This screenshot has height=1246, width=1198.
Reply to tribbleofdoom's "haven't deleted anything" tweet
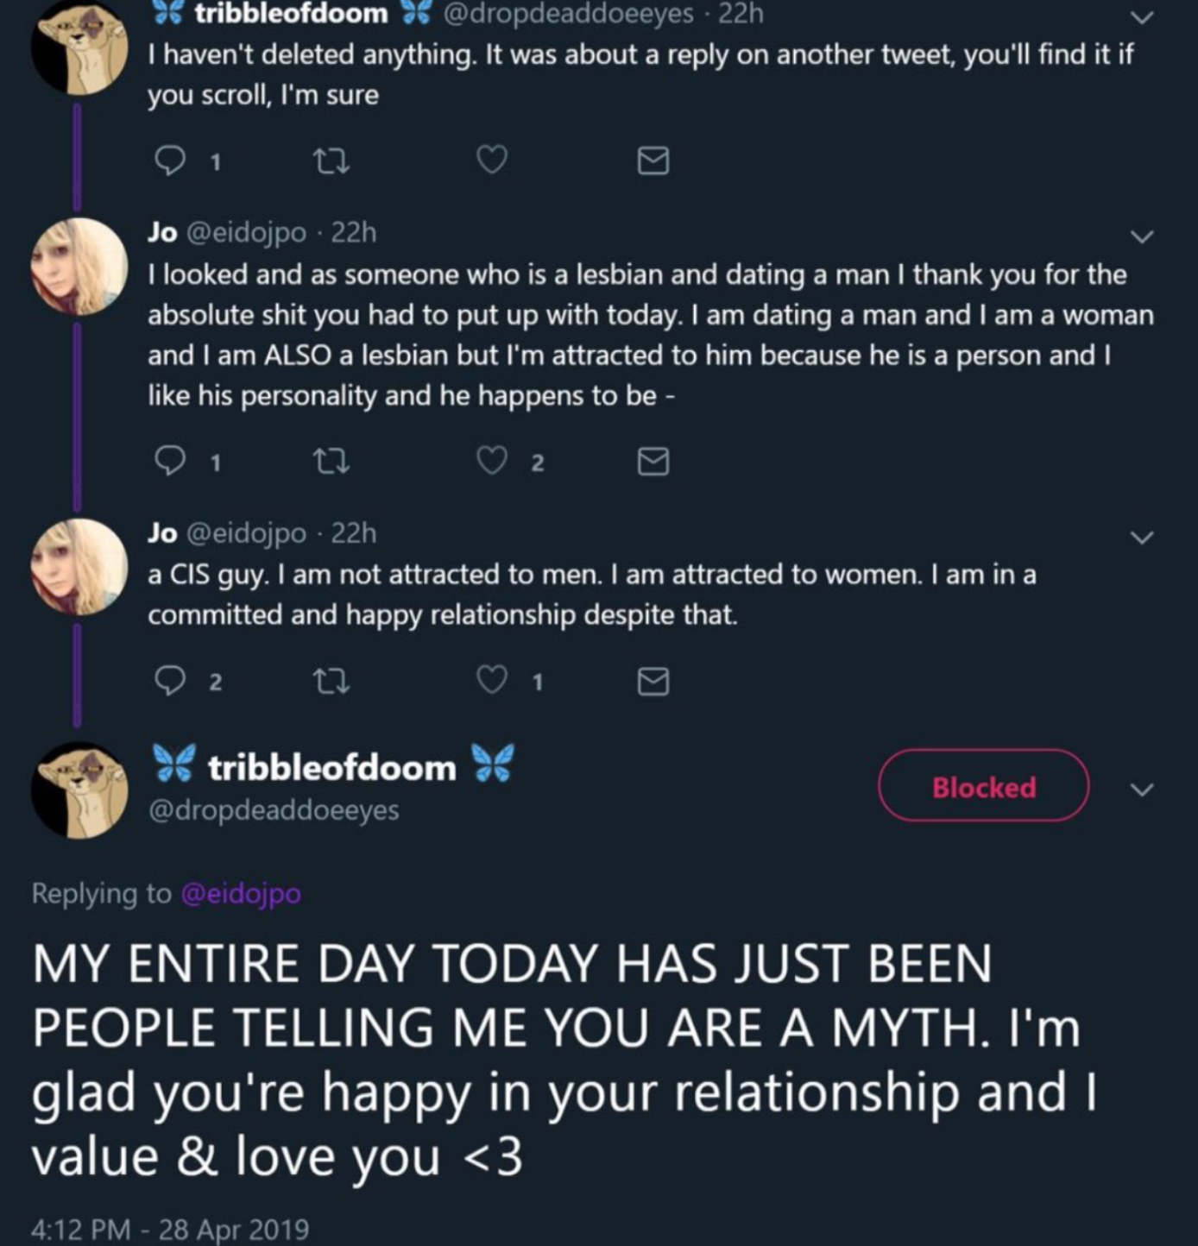(x=169, y=160)
